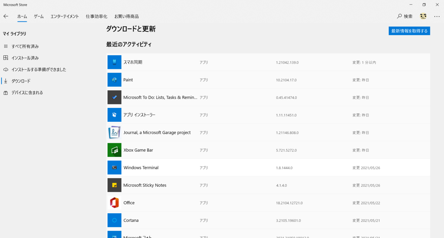Switch to the ゲーム tab
Viewport: 444px width, 238px height.
coord(39,16)
